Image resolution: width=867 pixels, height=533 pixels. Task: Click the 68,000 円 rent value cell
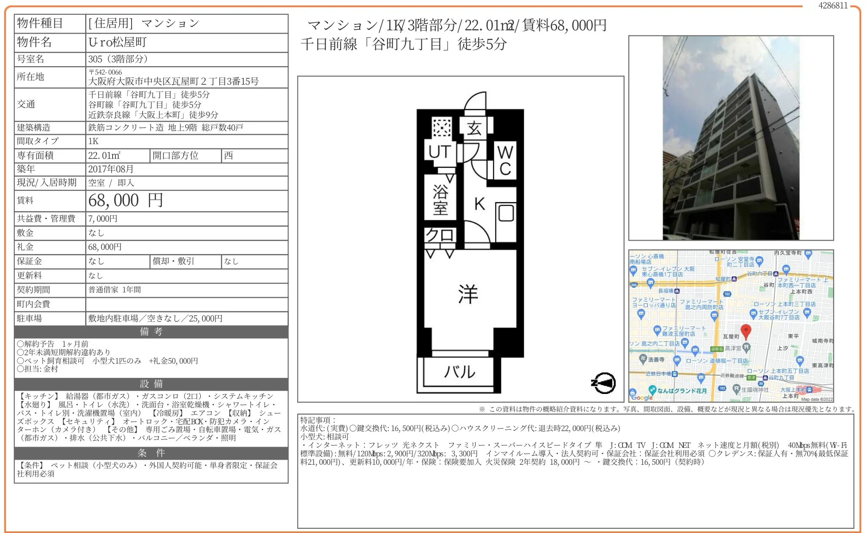pos(186,201)
